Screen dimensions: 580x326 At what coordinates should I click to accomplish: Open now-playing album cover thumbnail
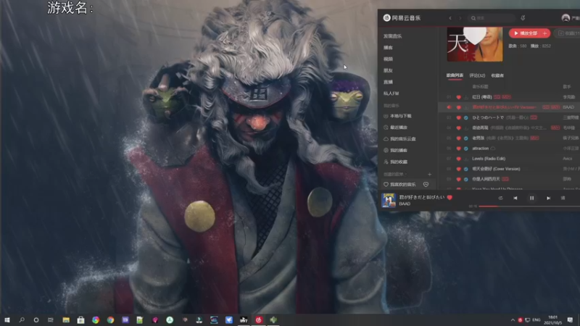pyautogui.click(x=389, y=201)
